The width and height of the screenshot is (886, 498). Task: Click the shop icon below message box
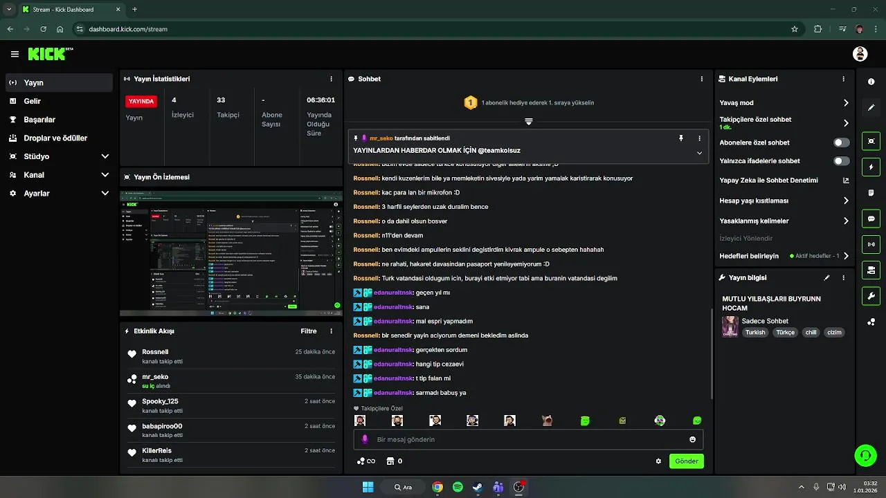tap(390, 461)
